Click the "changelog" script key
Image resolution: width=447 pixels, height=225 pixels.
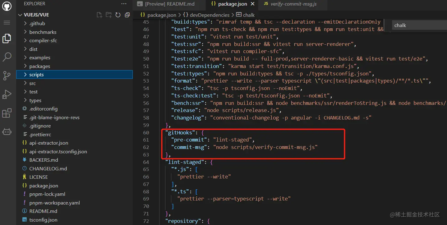[188, 118]
